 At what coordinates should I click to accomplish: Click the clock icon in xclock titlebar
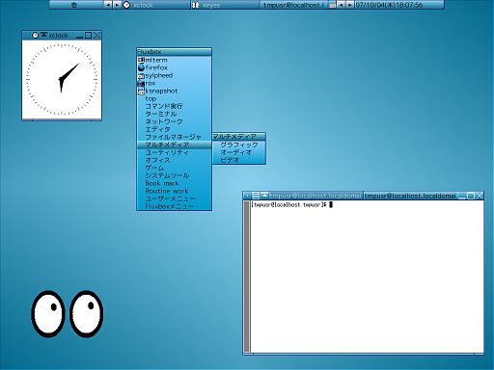pyautogui.click(x=35, y=36)
